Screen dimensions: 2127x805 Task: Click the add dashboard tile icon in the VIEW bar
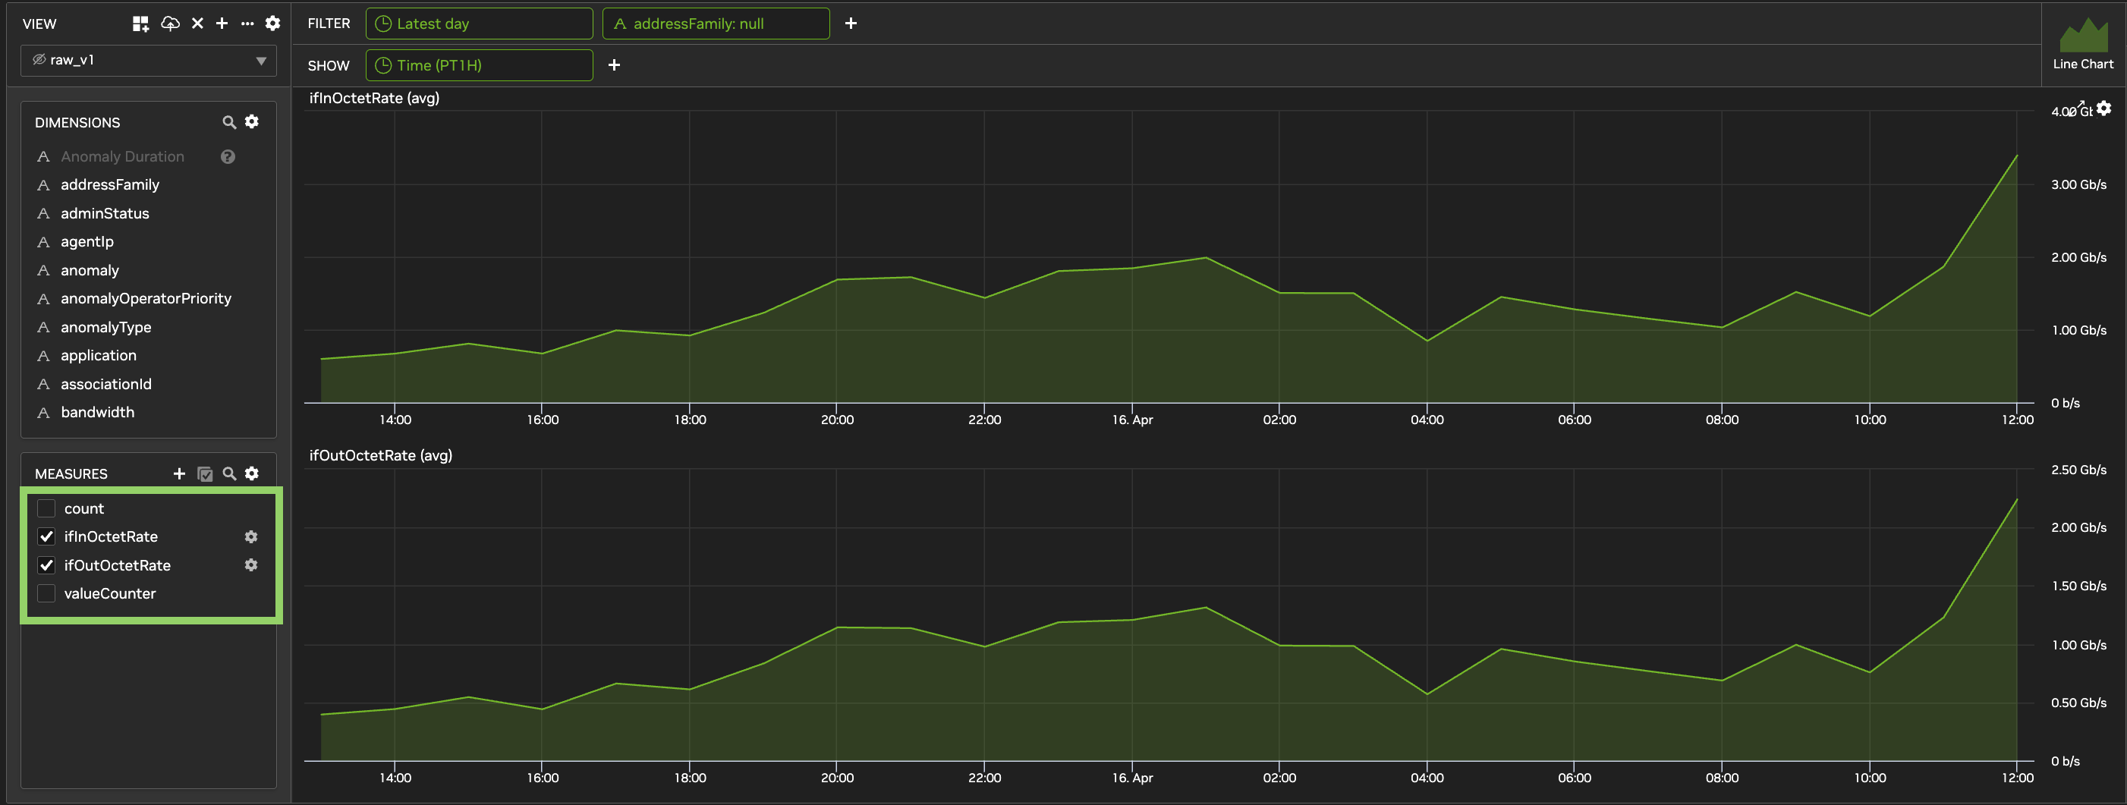(140, 23)
